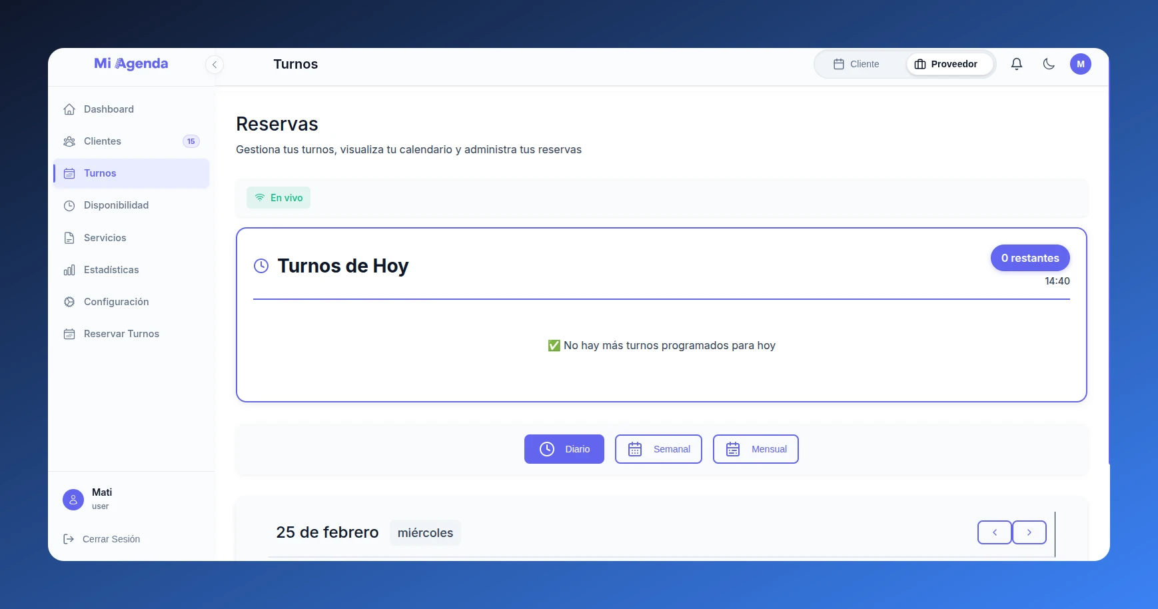Go to Clientes in the sidebar

pyautogui.click(x=131, y=141)
